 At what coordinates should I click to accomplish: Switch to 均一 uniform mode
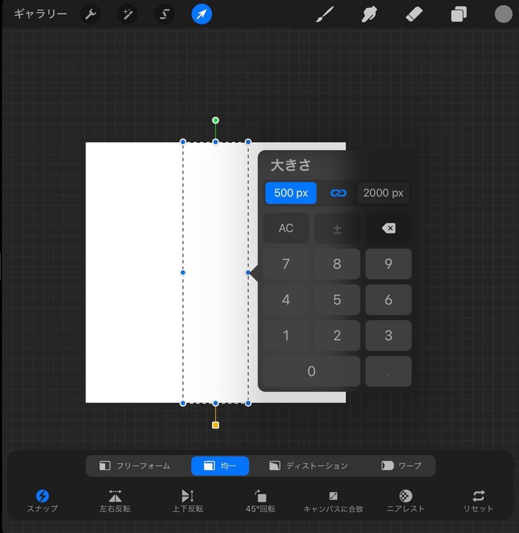click(x=220, y=465)
